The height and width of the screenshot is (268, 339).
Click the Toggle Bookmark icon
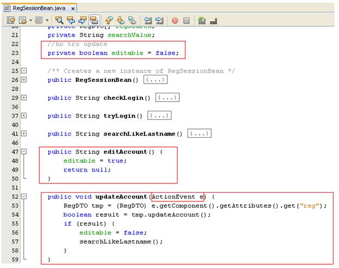pos(133,20)
